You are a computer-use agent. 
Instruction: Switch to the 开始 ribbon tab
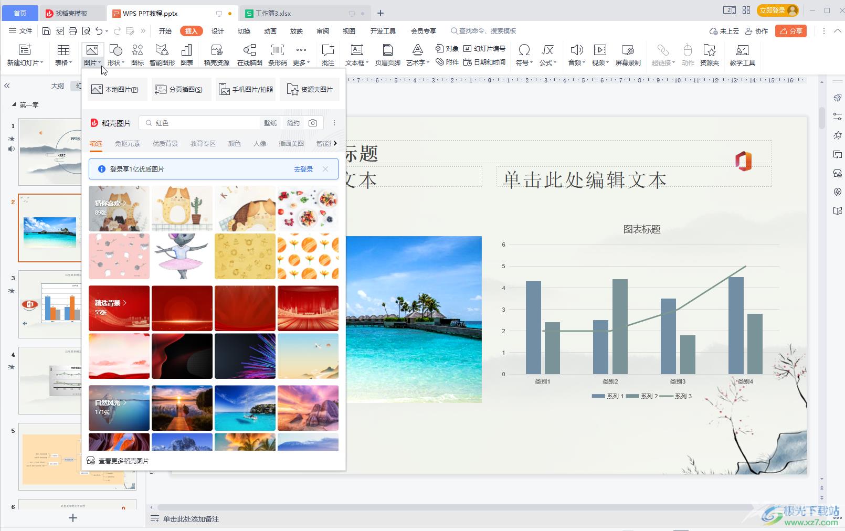point(165,31)
